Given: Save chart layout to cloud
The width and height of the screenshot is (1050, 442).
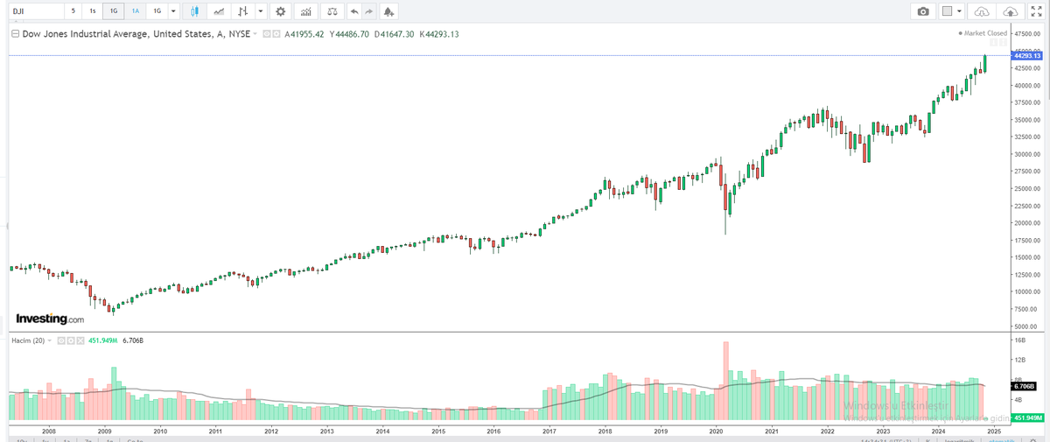Looking at the screenshot, I should click(1010, 11).
